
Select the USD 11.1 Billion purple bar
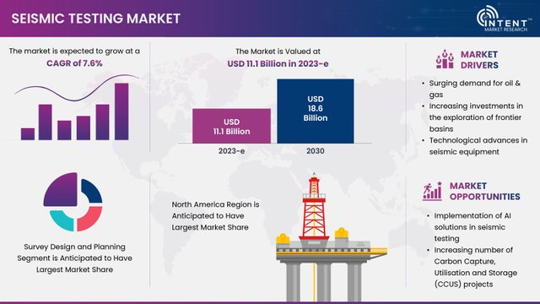231,126
